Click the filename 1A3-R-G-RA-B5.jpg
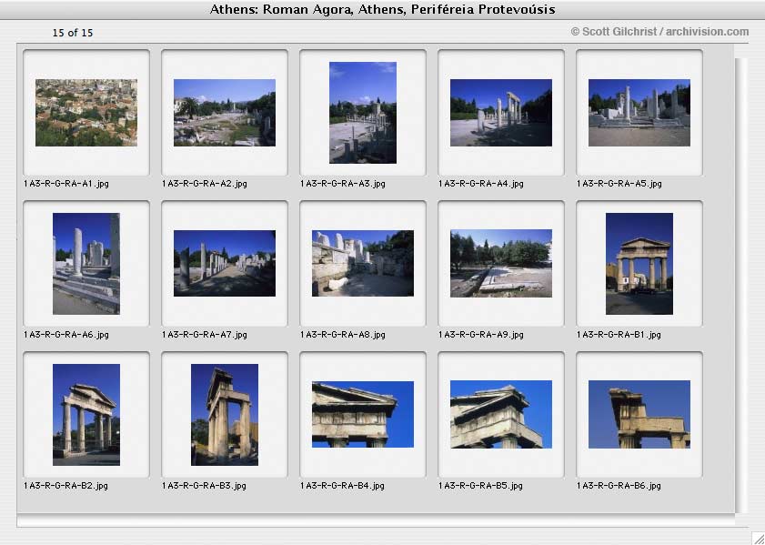Screen dimensions: 765x545 coord(480,486)
